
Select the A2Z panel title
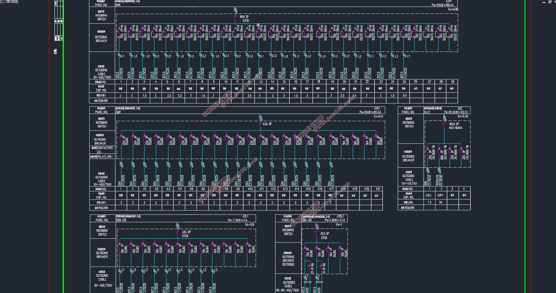tap(460, 108)
